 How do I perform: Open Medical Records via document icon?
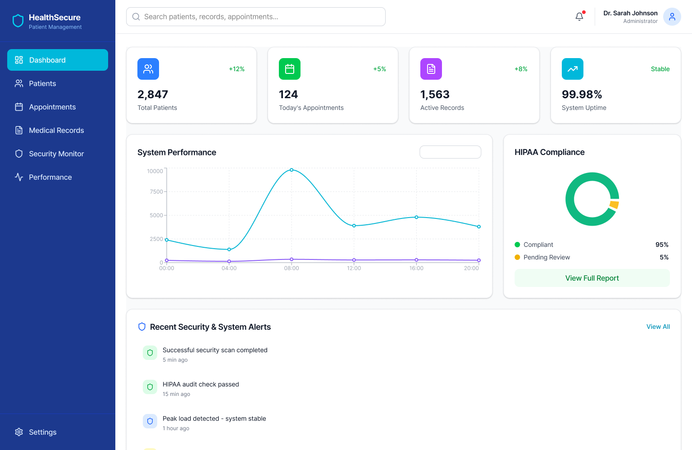click(x=18, y=130)
